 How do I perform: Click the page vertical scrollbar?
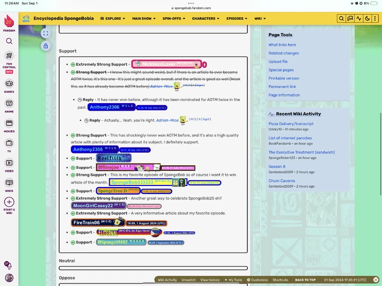coord(380,154)
